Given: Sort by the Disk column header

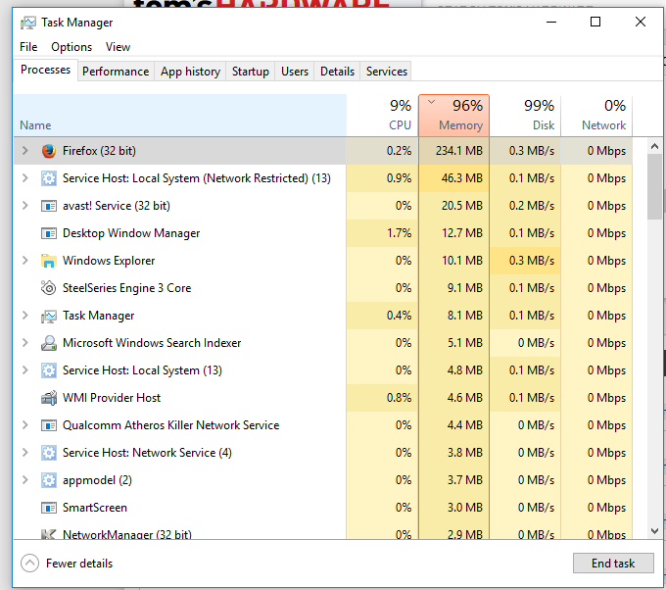Looking at the screenshot, I should click(x=525, y=116).
